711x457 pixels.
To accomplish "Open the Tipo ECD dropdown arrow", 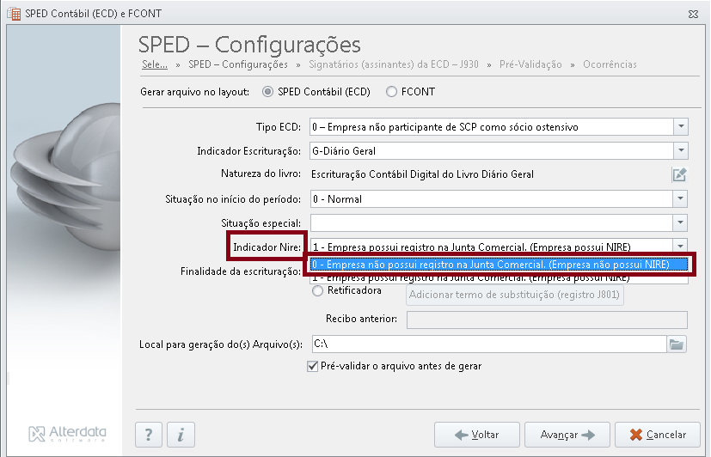I will click(681, 127).
